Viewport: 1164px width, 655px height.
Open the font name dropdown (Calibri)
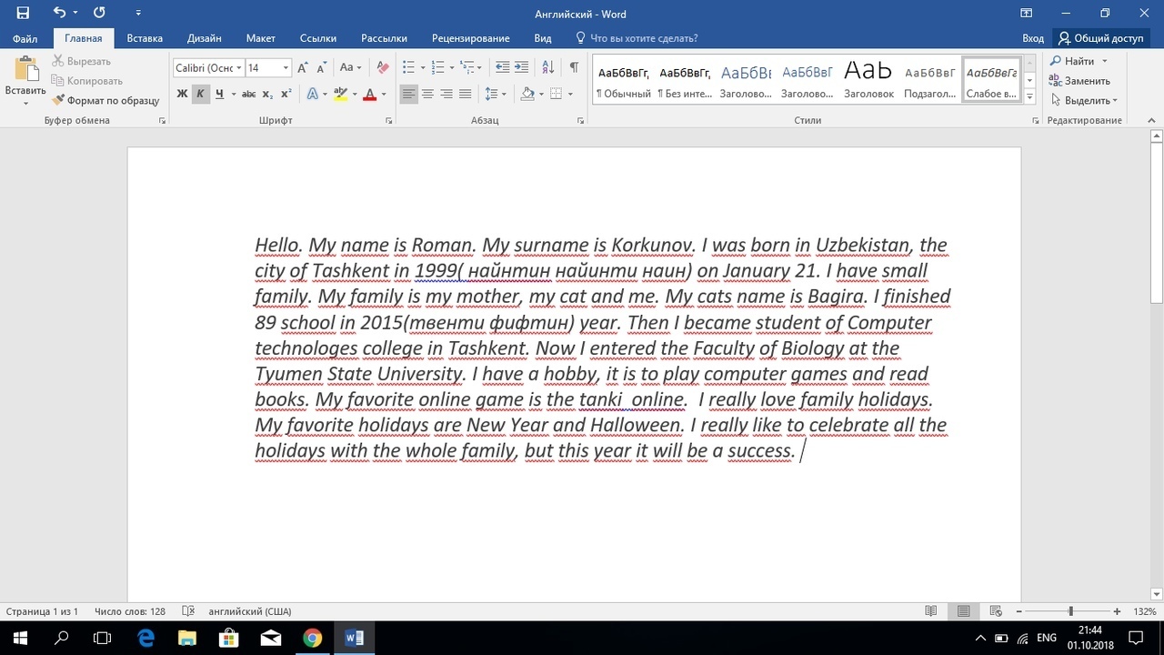239,68
